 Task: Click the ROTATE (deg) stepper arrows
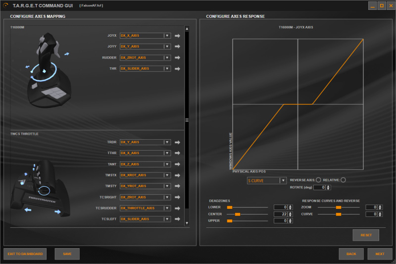[328, 187]
